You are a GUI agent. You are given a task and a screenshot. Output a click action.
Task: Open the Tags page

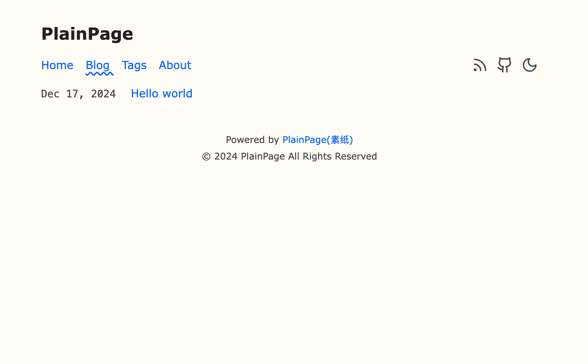point(134,65)
